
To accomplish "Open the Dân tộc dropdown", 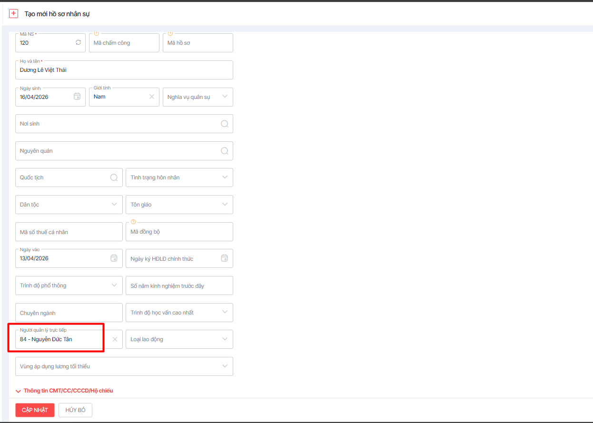I will 114,205.
